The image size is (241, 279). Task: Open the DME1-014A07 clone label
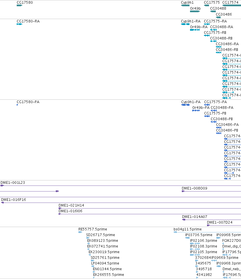tap(195, 217)
